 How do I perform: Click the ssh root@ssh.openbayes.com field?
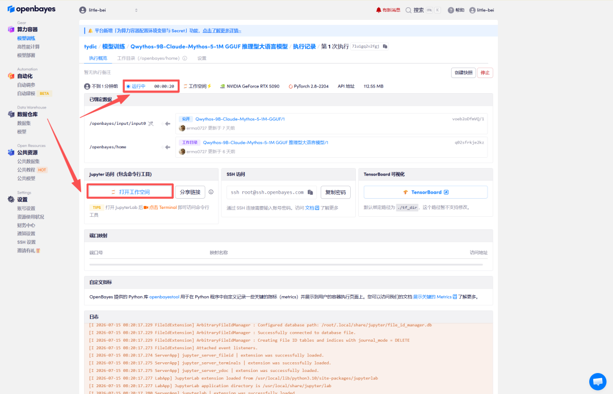[x=271, y=192]
